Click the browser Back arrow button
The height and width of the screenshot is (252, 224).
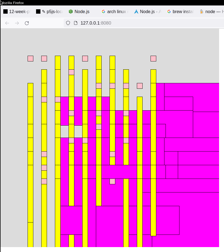(7, 23)
